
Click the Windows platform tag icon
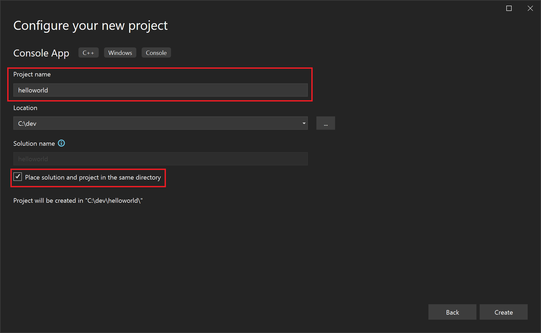120,52
